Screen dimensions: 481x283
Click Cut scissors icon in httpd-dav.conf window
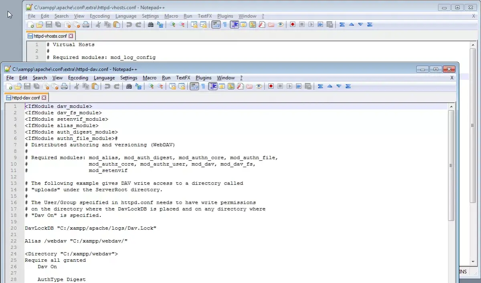76,86
